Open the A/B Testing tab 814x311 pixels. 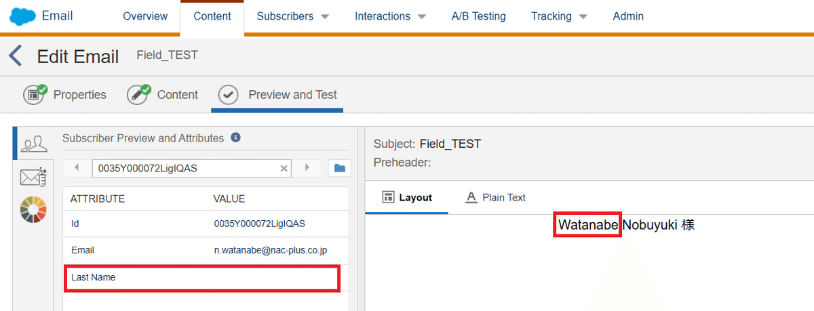(x=479, y=16)
